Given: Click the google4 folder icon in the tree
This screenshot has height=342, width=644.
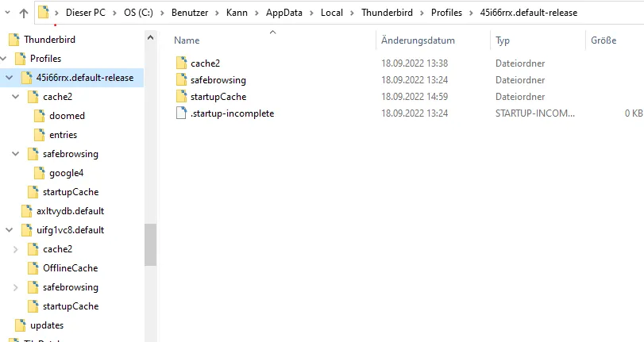Looking at the screenshot, I should coord(40,173).
